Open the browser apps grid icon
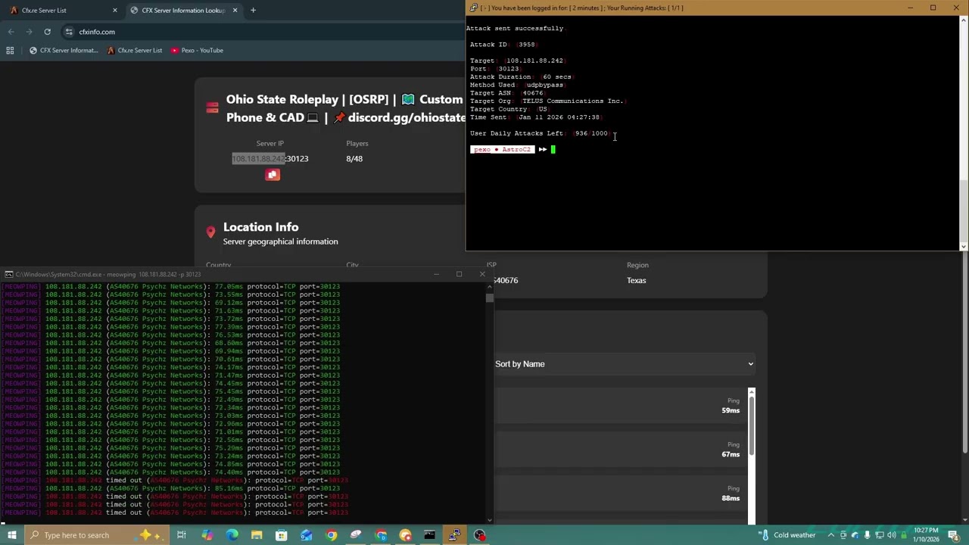Image resolution: width=969 pixels, height=545 pixels. pos(10,50)
